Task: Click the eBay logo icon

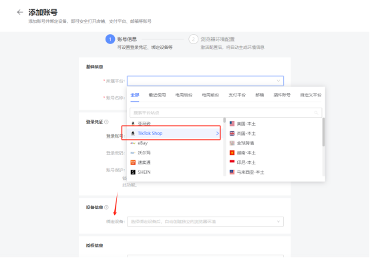Action: pyautogui.click(x=133, y=143)
